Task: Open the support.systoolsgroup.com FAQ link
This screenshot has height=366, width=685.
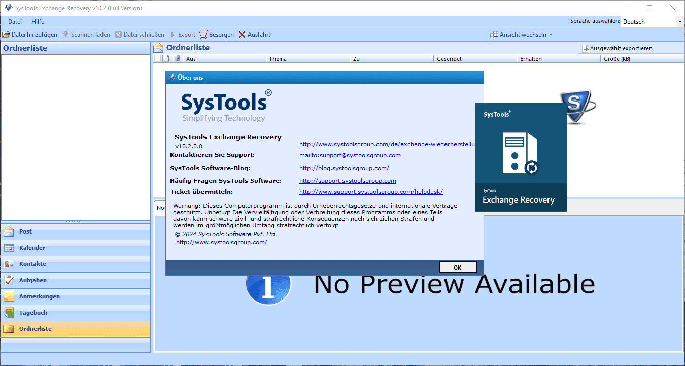Action: 348,181
